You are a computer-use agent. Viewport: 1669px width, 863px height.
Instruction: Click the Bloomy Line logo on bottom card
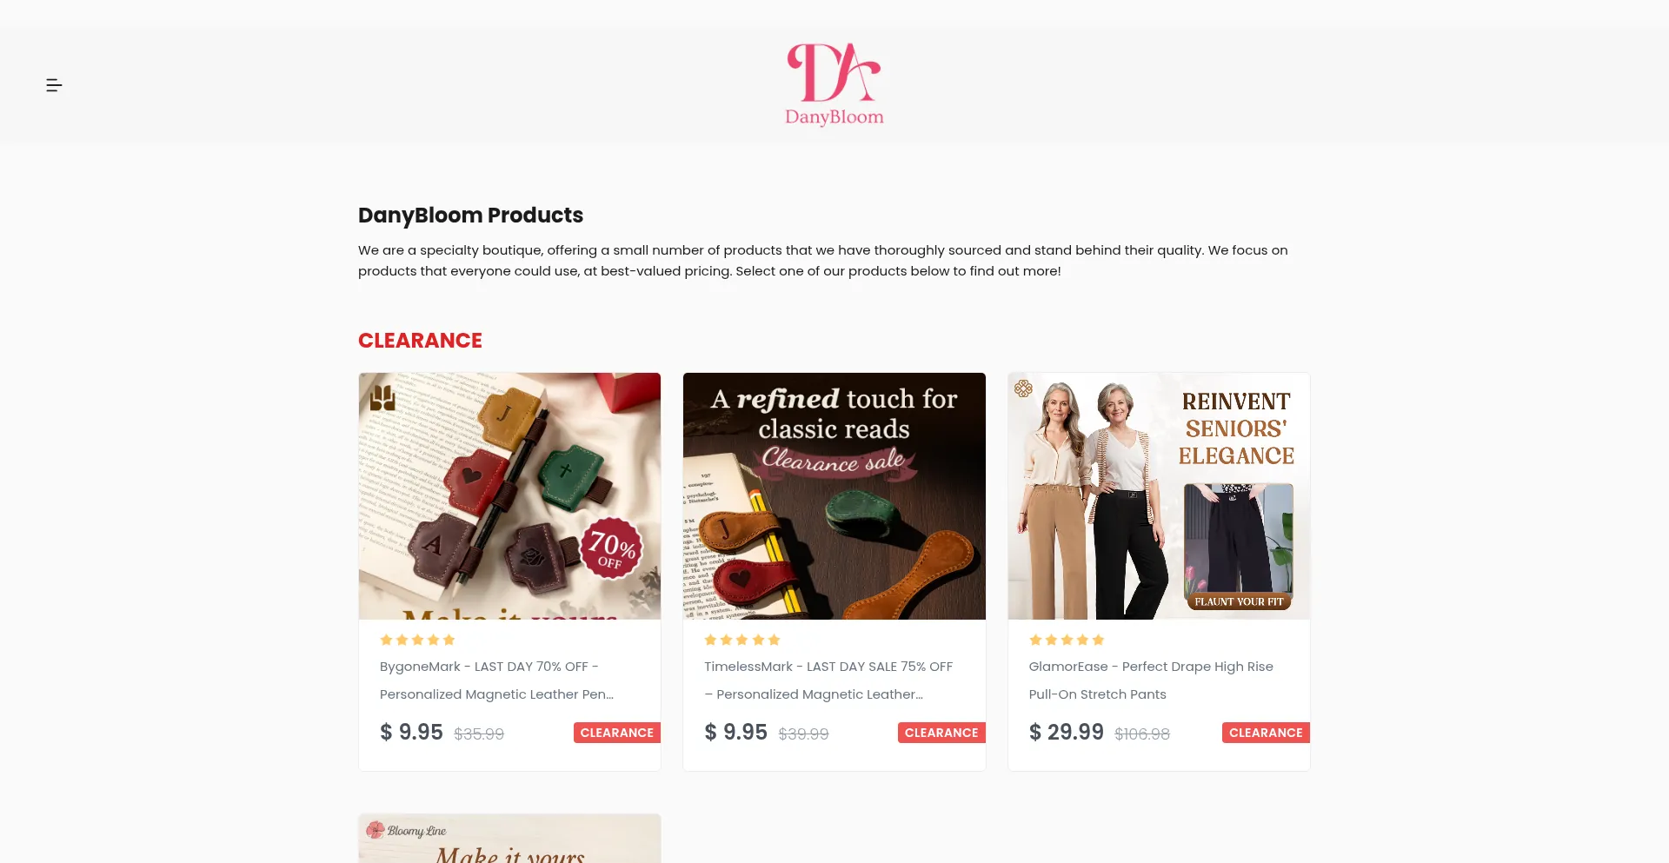pyautogui.click(x=406, y=830)
